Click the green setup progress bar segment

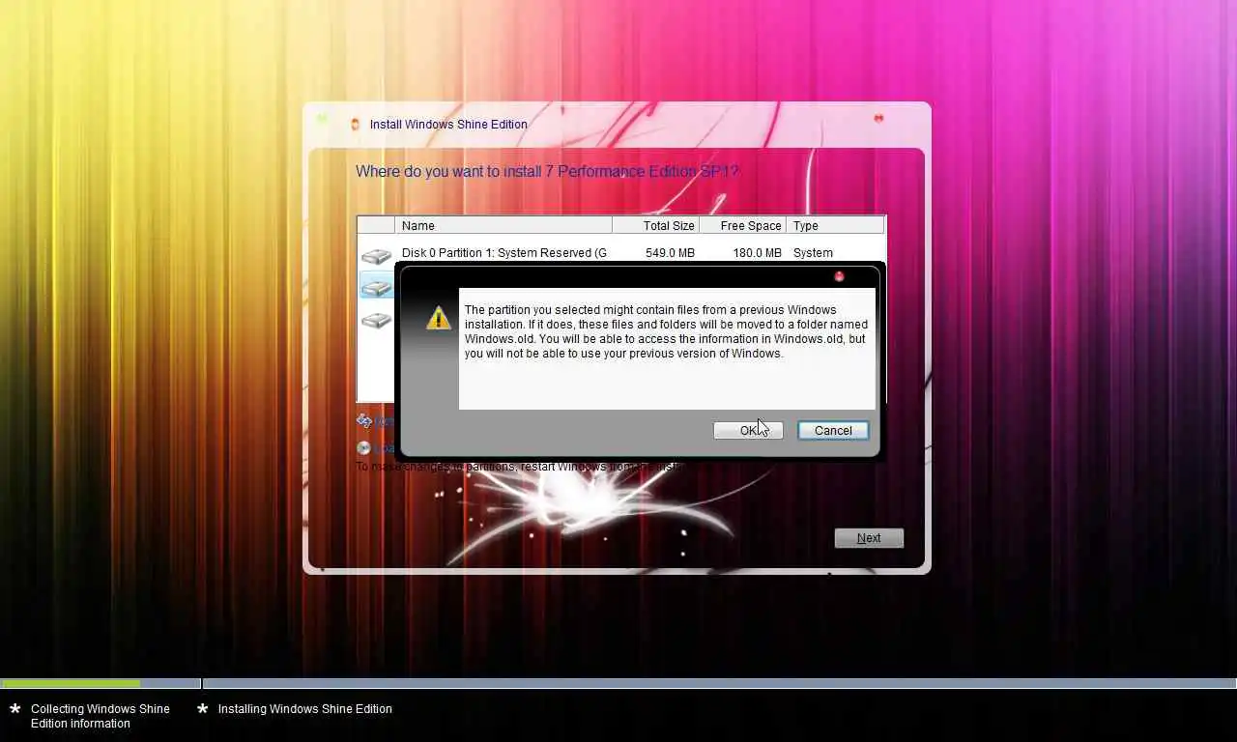click(70, 683)
